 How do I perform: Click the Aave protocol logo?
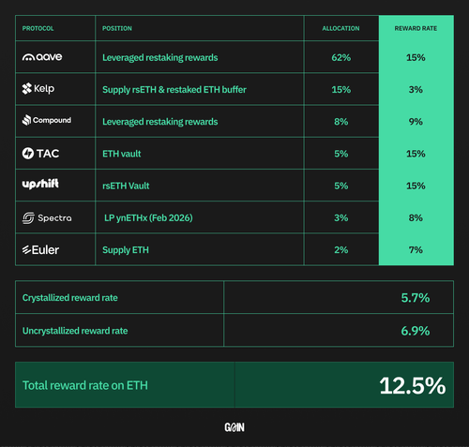click(42, 57)
